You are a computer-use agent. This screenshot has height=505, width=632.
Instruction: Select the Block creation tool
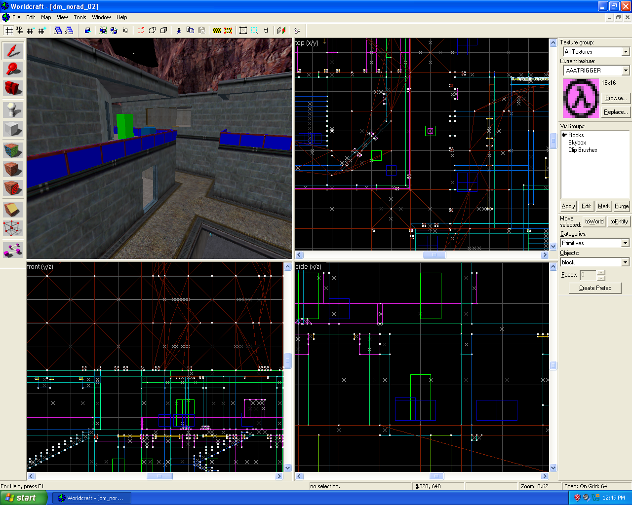click(x=13, y=129)
